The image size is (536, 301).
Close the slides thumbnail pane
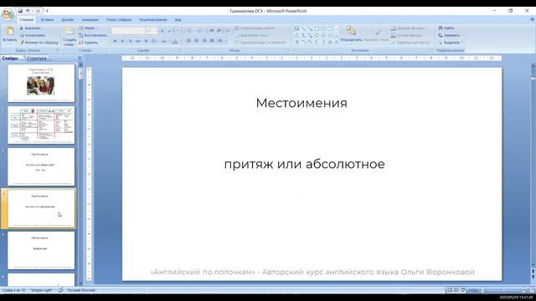pyautogui.click(x=80, y=59)
